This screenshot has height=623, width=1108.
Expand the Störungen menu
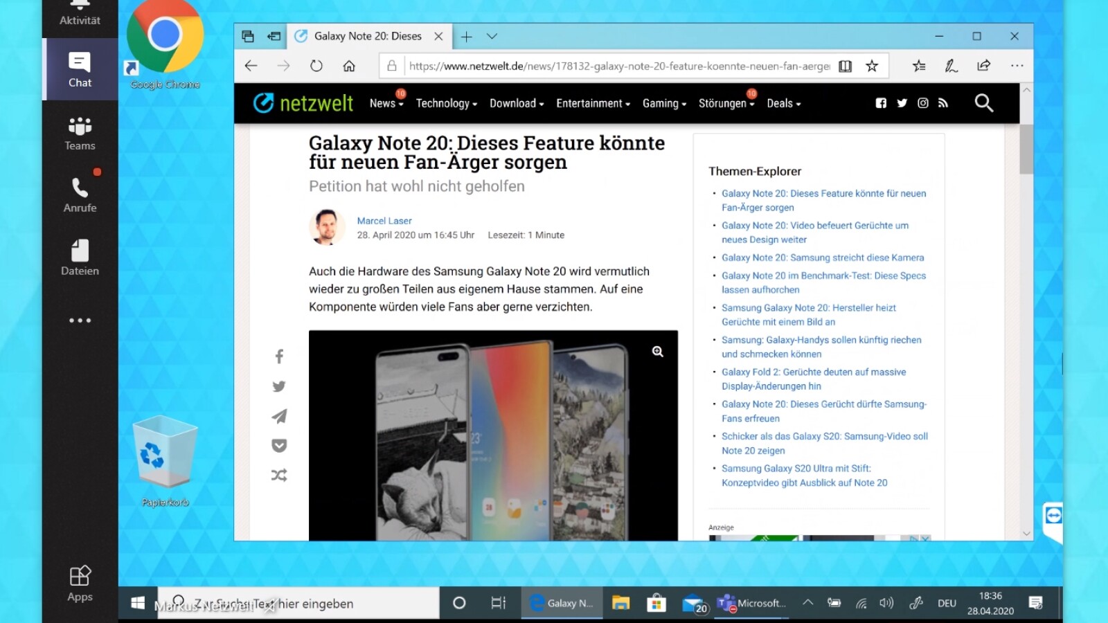click(x=726, y=103)
